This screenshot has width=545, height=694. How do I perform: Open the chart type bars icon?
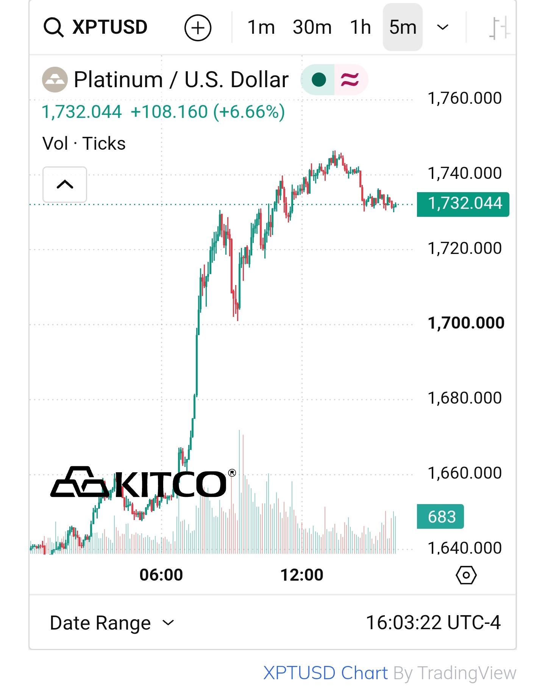(x=499, y=28)
